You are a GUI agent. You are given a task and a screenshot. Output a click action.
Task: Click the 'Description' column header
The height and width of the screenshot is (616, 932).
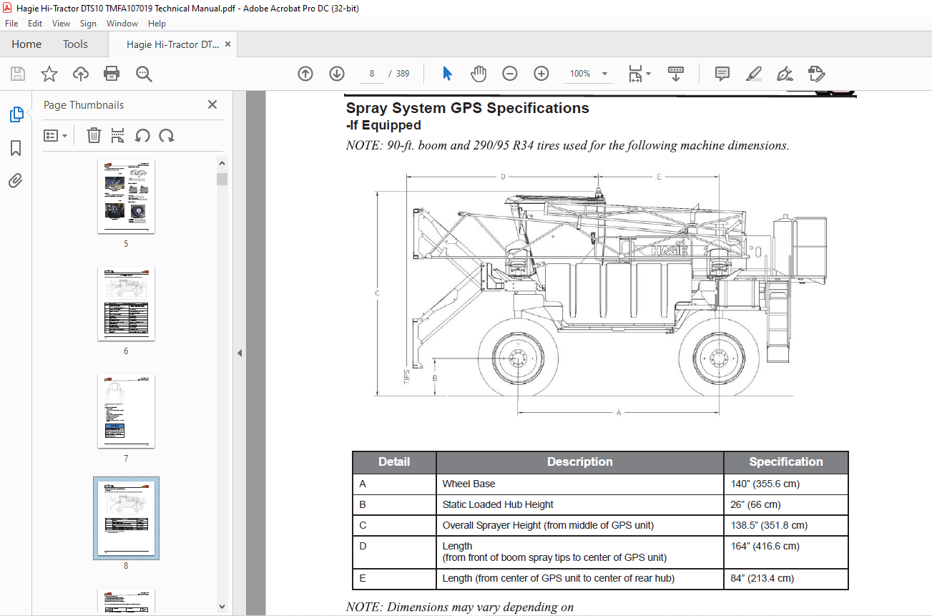pos(580,462)
